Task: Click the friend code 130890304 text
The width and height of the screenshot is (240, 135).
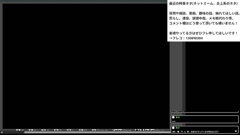Action: pos(194,38)
